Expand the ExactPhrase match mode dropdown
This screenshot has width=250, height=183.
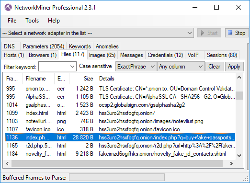point(136,67)
